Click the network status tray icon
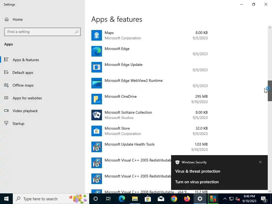Image resolution: width=272 pixels, height=204 pixels. click(231, 199)
